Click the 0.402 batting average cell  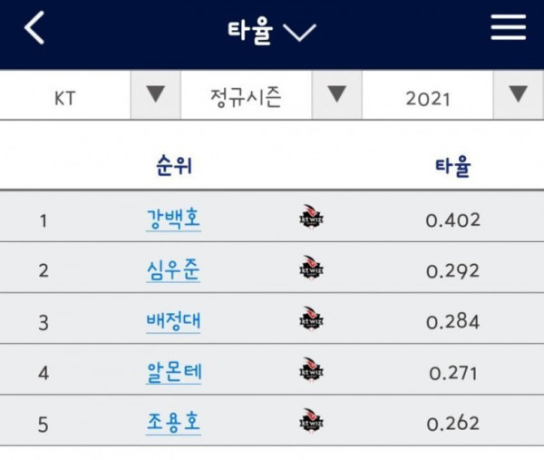pyautogui.click(x=452, y=220)
